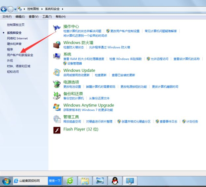
Task: Open the Windows Update icon
Action: click(57, 72)
